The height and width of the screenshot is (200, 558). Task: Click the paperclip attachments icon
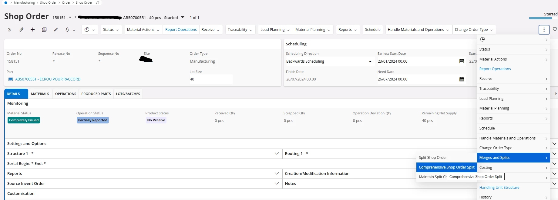tap(21, 30)
